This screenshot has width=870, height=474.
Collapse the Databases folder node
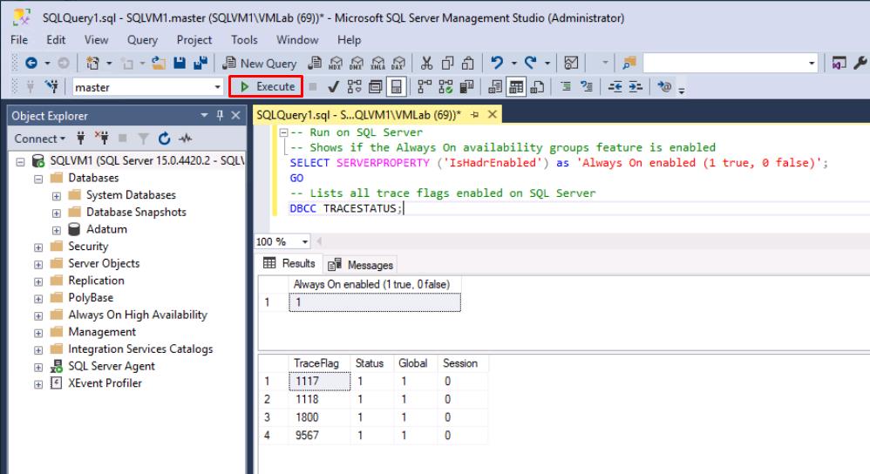[x=38, y=179]
